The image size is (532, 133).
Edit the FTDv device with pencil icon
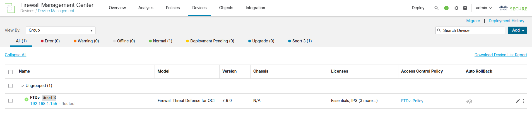518,101
